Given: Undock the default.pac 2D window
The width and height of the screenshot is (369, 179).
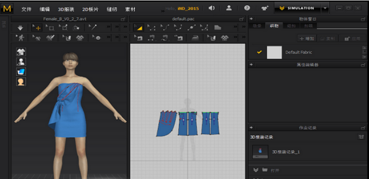Looking at the screenshot, I should click(x=241, y=19).
